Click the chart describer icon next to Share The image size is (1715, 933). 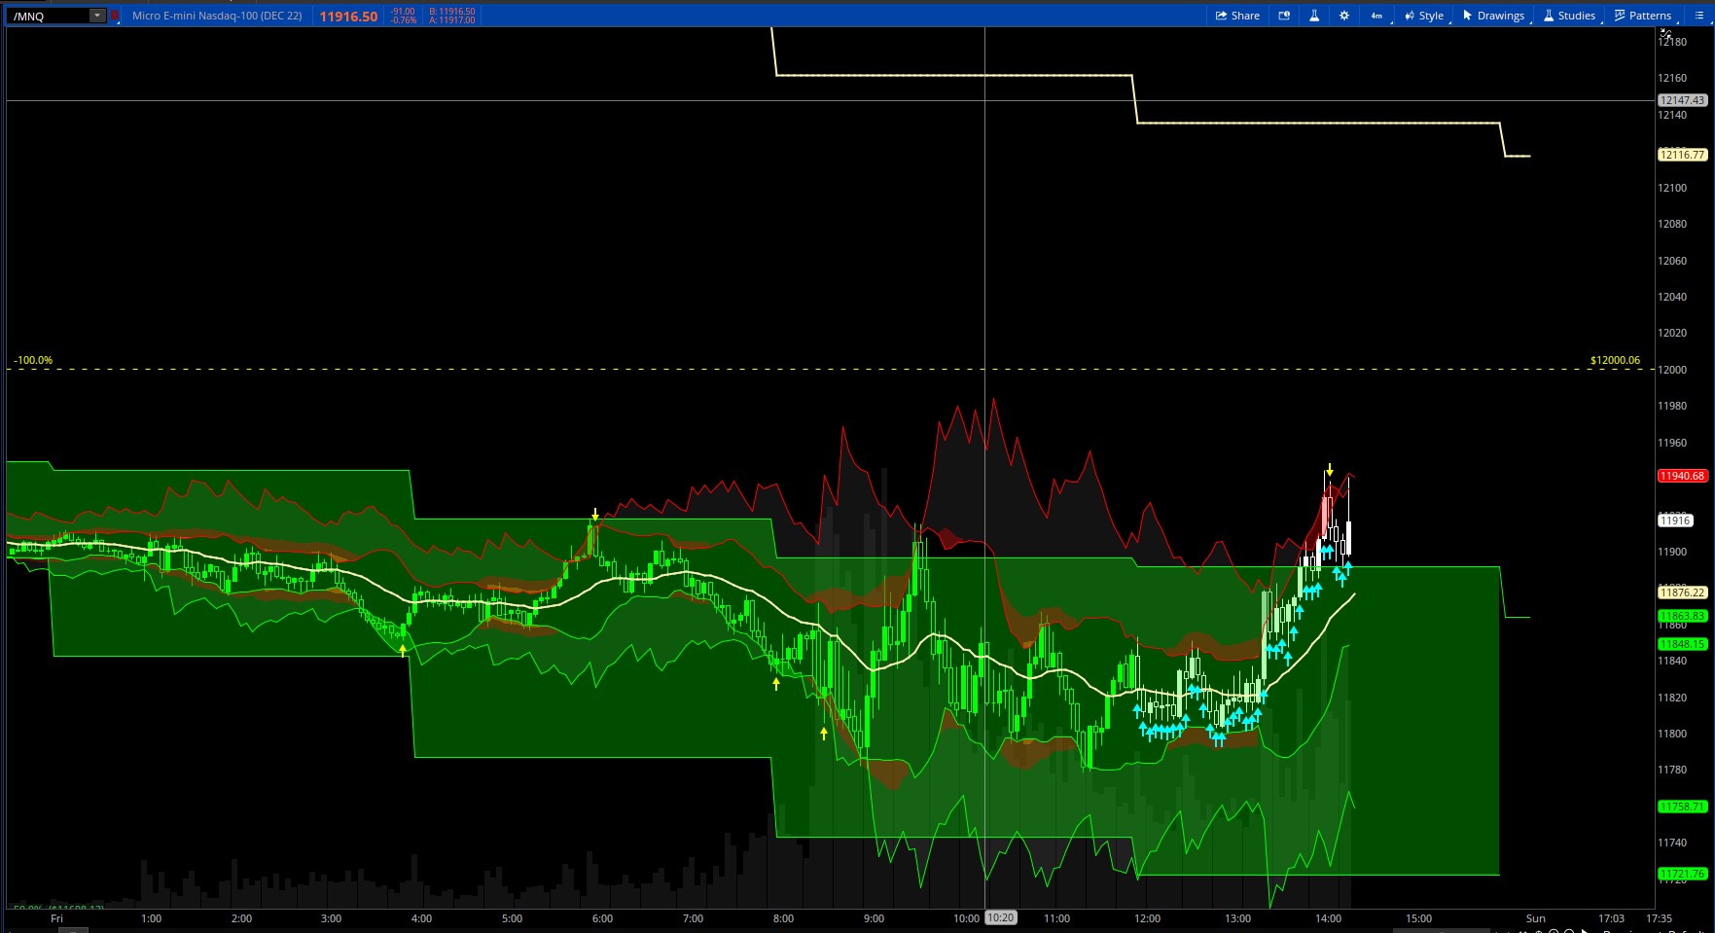tap(1283, 15)
